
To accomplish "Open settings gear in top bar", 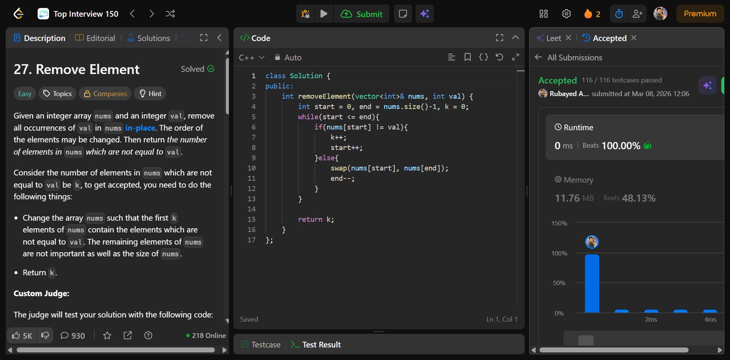I will 566,14.
